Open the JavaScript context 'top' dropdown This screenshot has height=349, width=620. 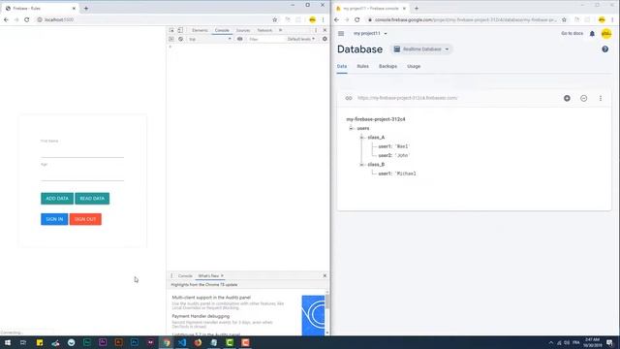pos(210,39)
